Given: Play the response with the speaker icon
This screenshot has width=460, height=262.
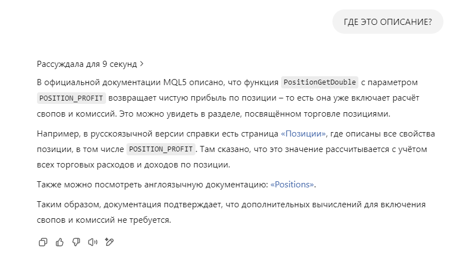Looking at the screenshot, I should point(93,242).
